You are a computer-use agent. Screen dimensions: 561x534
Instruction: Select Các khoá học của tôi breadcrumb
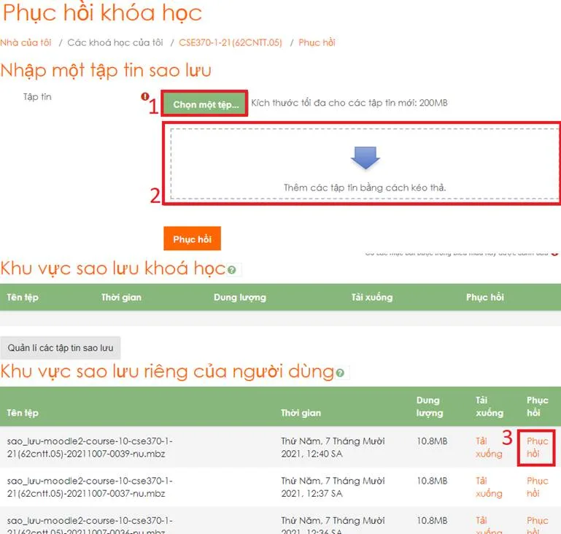click(x=115, y=42)
